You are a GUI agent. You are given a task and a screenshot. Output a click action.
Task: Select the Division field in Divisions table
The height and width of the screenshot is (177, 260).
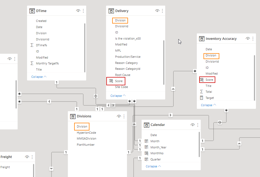[x=82, y=126]
